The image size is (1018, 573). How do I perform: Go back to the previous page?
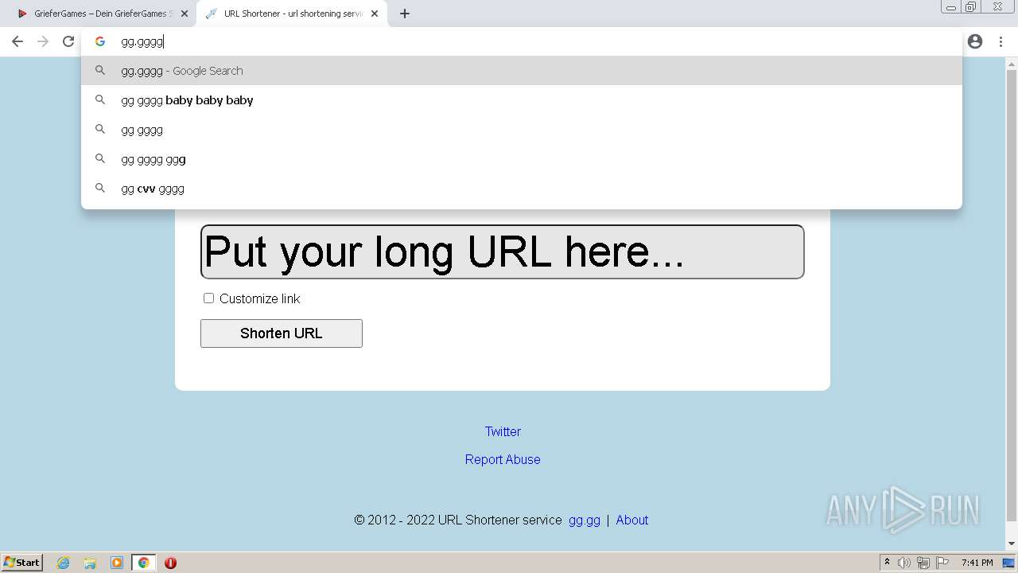(x=17, y=41)
